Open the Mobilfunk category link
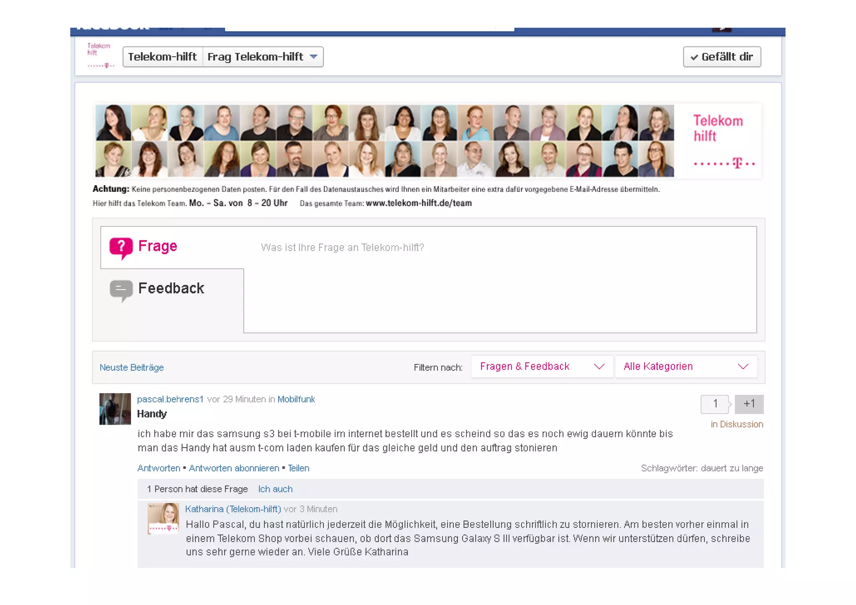The height and width of the screenshot is (605, 856). click(296, 399)
